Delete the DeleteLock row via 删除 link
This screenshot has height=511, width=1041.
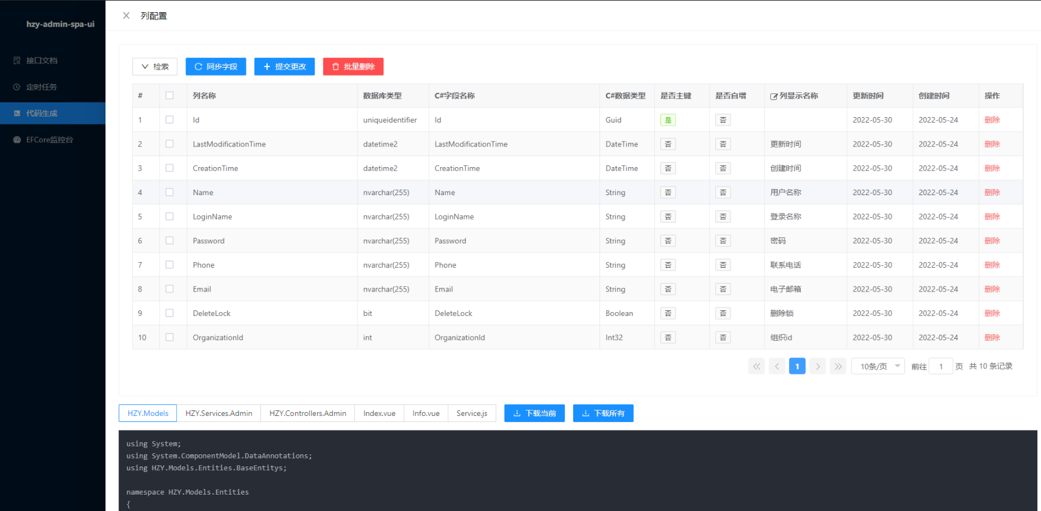pyautogui.click(x=992, y=313)
